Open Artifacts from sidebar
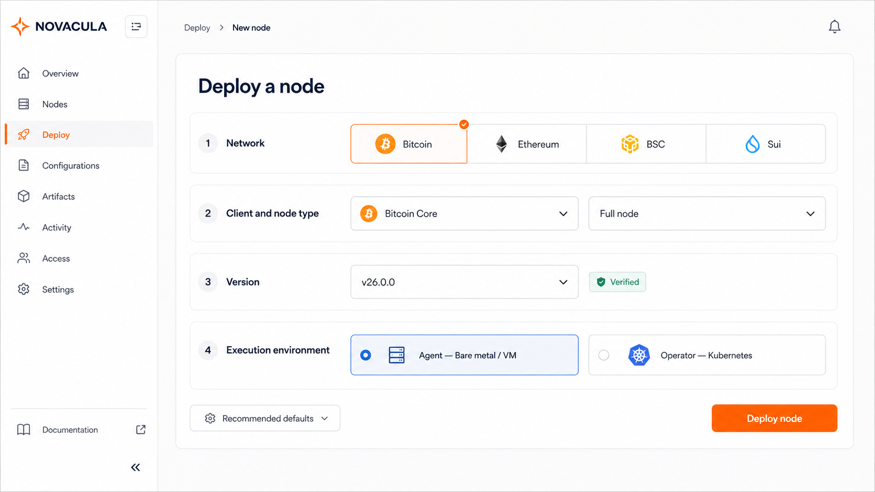875x492 pixels. [x=79, y=197]
